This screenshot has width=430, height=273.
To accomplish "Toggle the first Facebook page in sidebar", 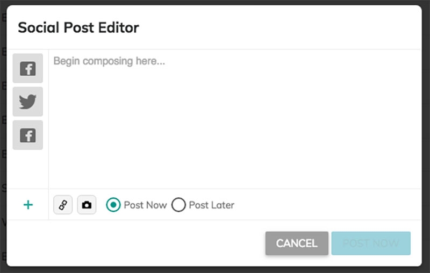I will [x=27, y=68].
